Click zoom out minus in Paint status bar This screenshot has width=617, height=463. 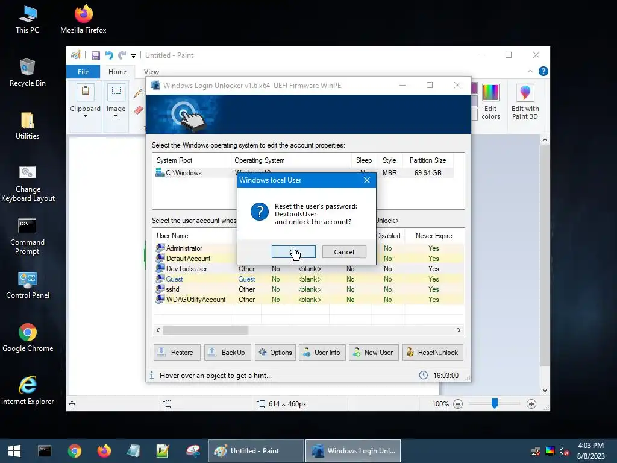point(458,404)
